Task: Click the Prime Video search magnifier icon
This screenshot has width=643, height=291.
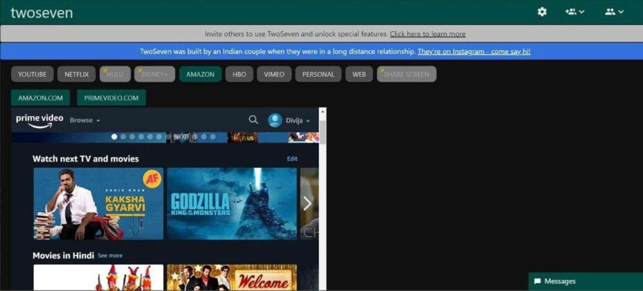Action: 253,120
